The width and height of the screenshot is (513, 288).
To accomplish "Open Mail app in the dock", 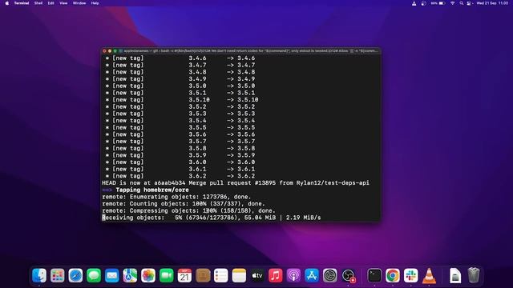I will point(112,275).
